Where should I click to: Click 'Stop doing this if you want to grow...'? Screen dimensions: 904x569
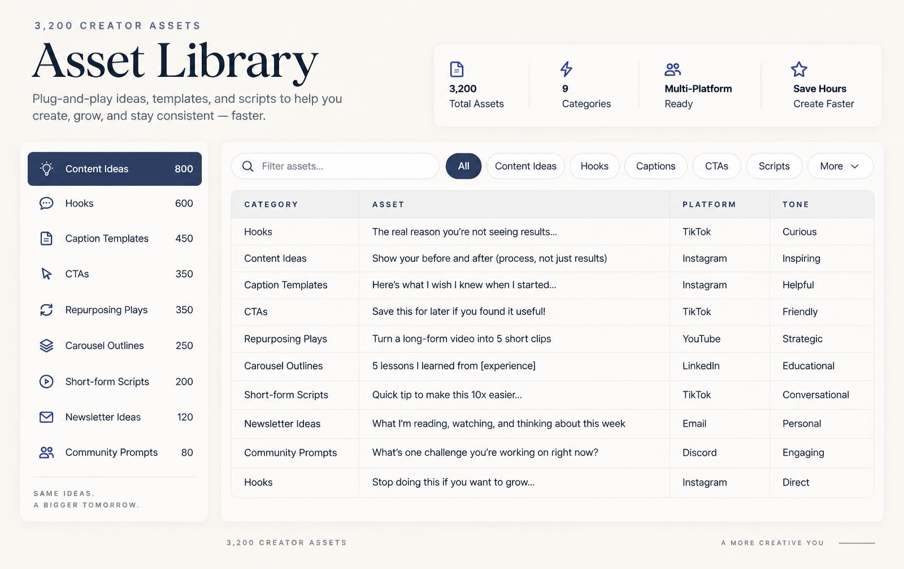pos(453,482)
